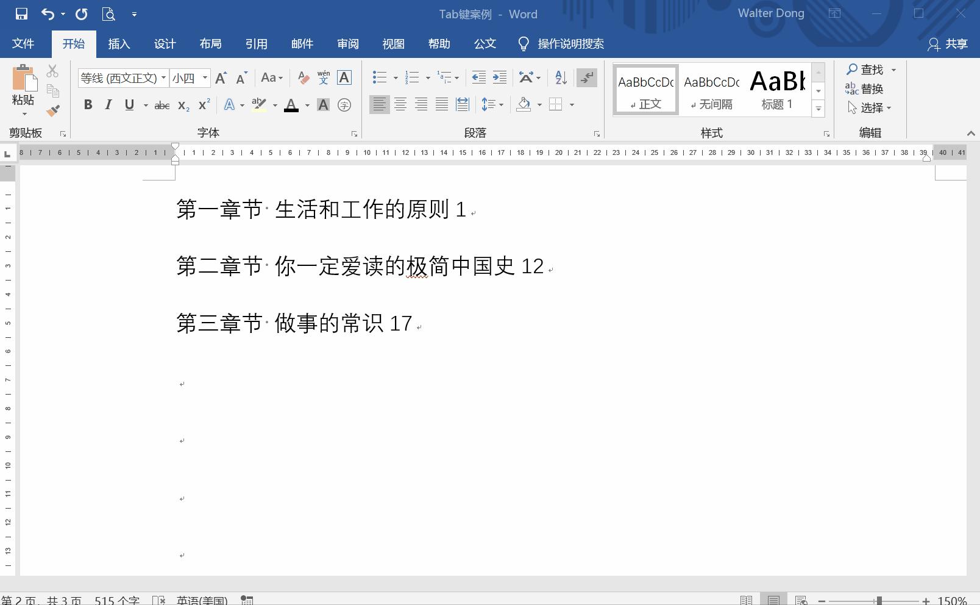The image size is (980, 605).
Task: Click the sort icon in paragraph group
Action: coord(559,77)
